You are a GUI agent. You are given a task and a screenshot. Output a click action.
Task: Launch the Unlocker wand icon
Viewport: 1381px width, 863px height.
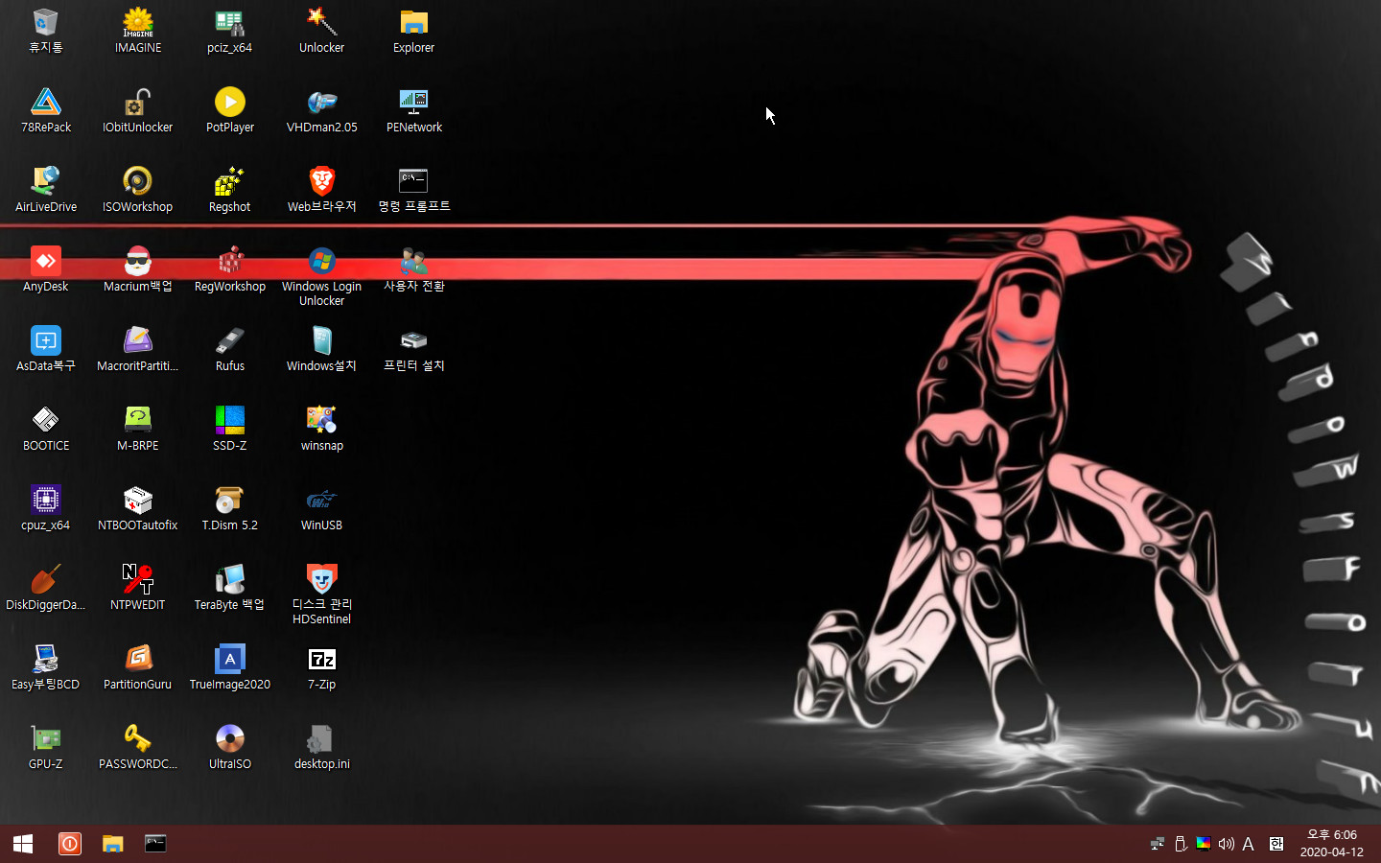(322, 31)
